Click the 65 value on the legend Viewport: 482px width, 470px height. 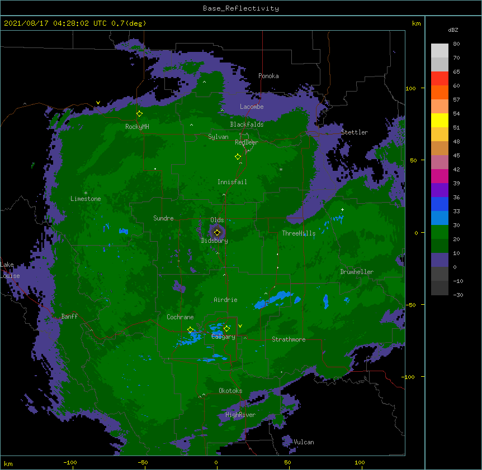click(456, 72)
